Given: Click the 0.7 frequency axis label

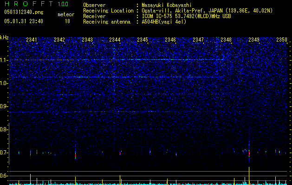Looking at the screenshot, I should 4,153.
